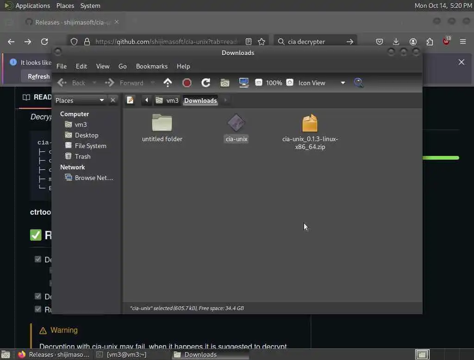Click the red Stop loading icon
The width and height of the screenshot is (474, 360).
[187, 83]
